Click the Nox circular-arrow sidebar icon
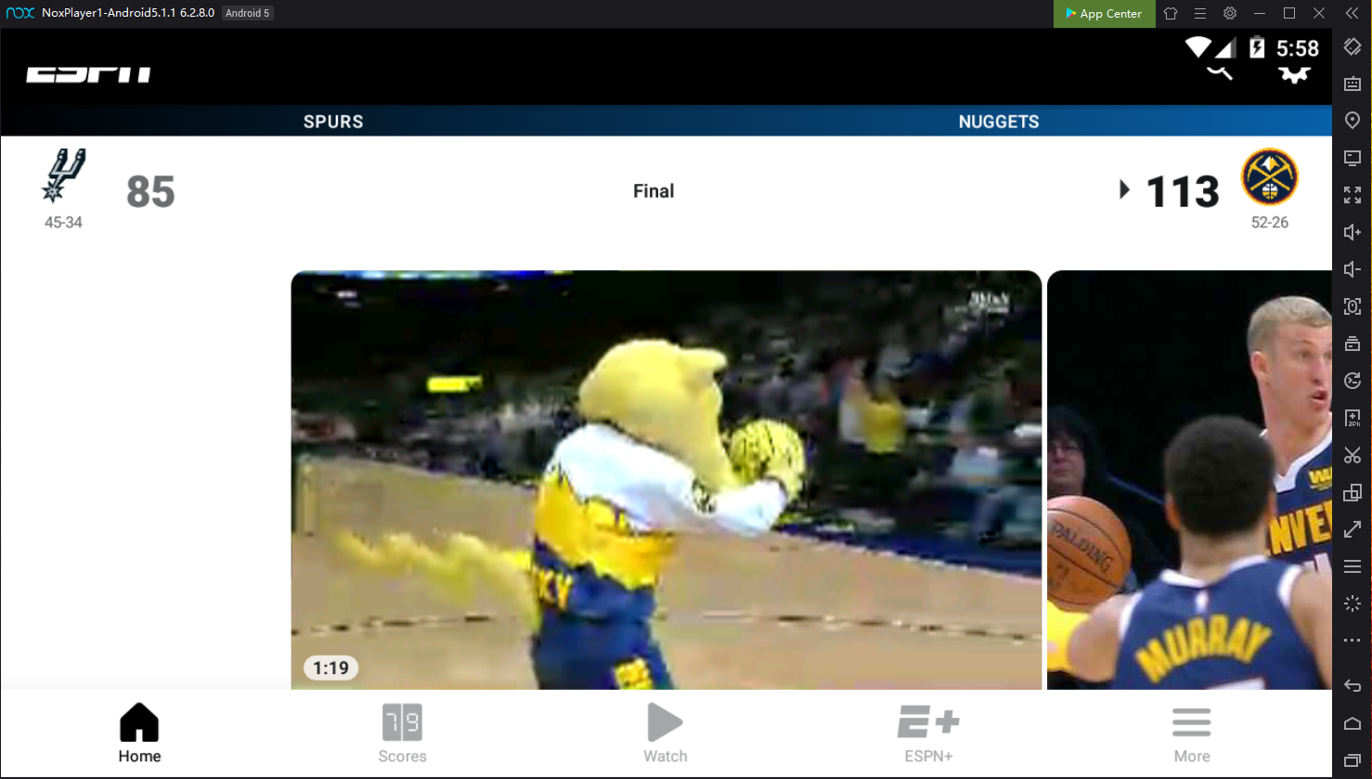Image resolution: width=1372 pixels, height=779 pixels. click(x=1353, y=381)
